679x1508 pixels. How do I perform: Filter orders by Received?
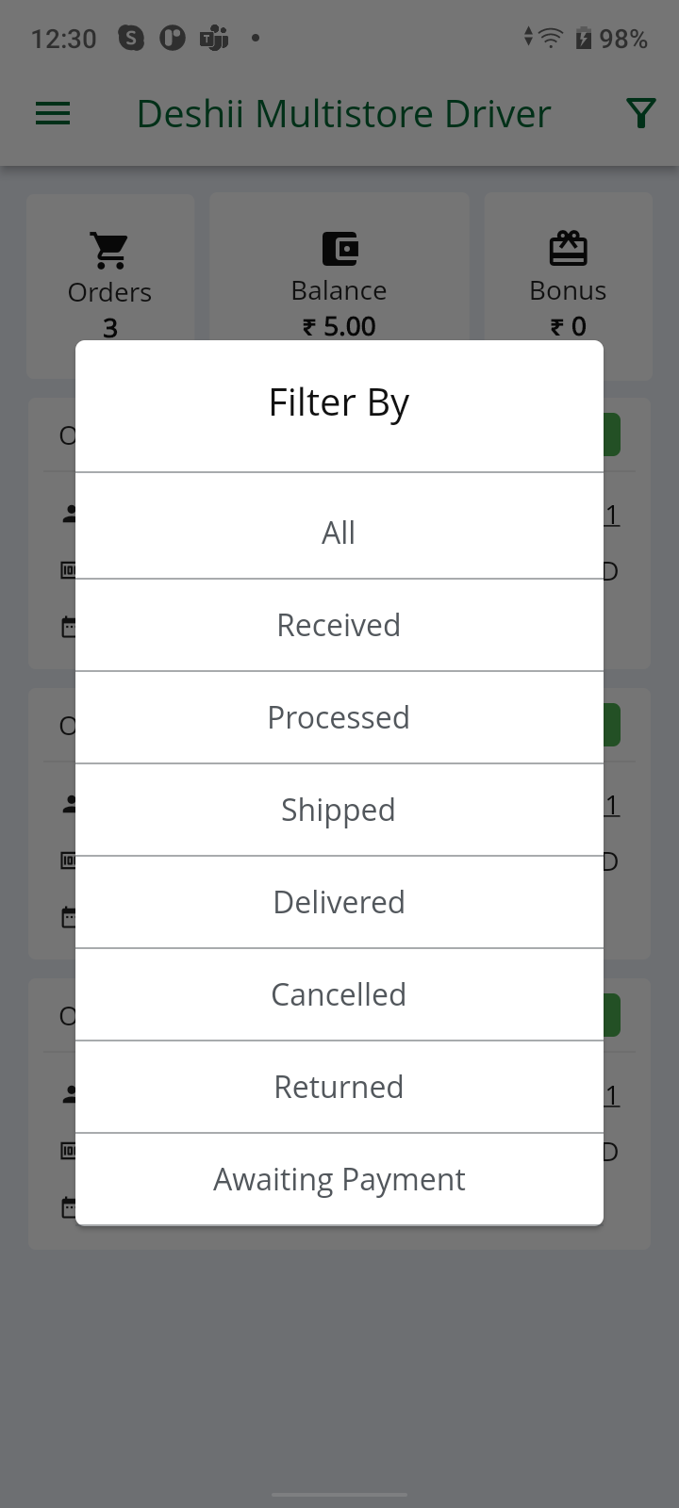[339, 625]
